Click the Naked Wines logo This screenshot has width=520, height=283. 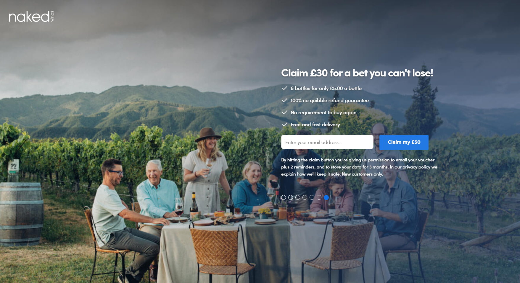click(x=31, y=17)
